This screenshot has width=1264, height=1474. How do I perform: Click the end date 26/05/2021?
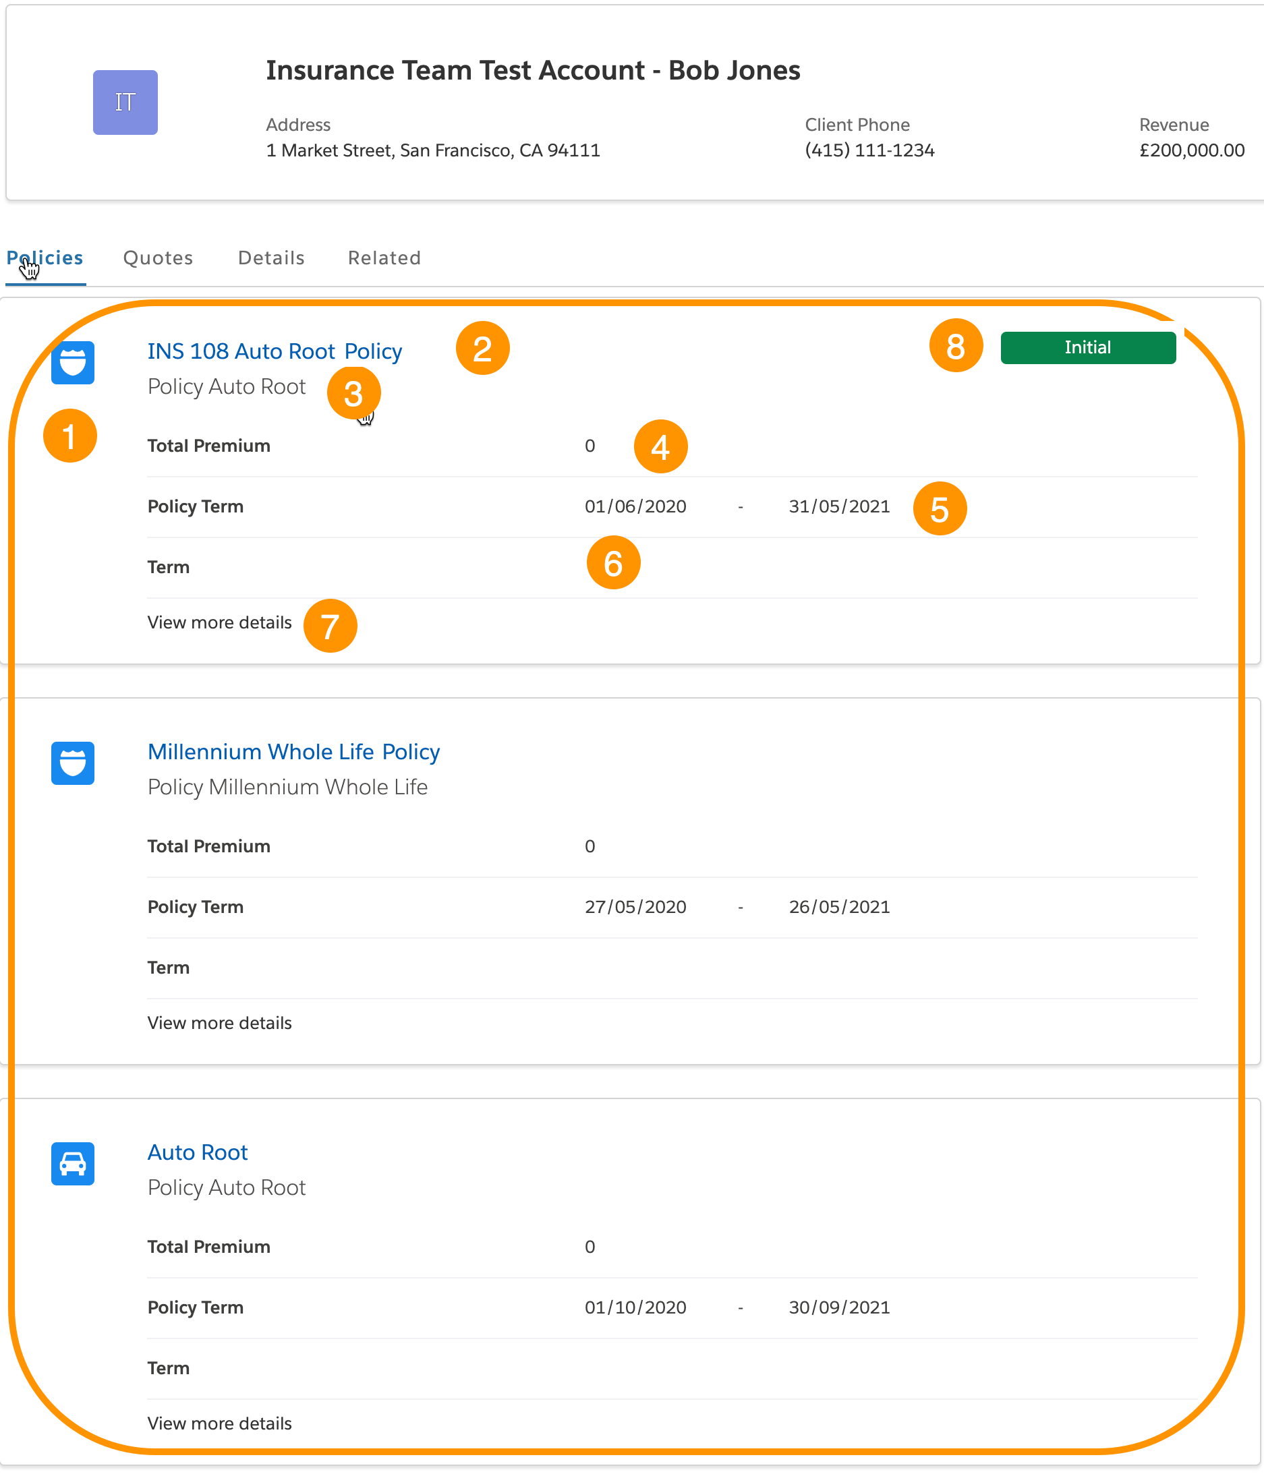click(839, 907)
